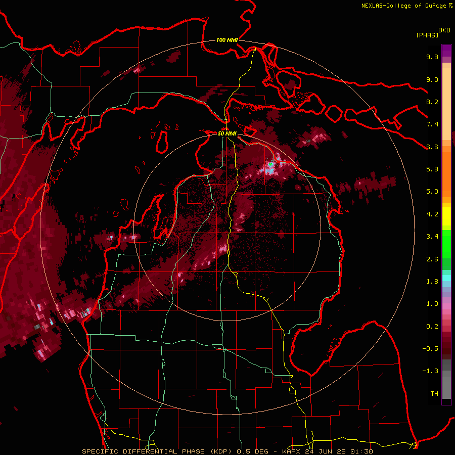Click the purple segment at top of color bar
This screenshot has height=455, width=455.
point(446,51)
